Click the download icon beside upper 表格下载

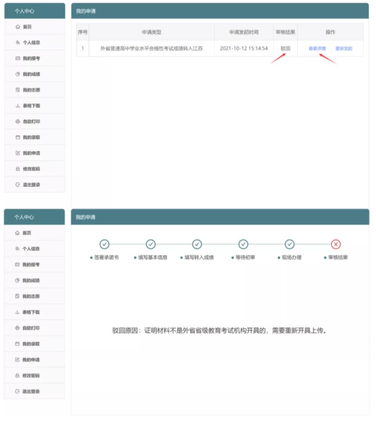pyautogui.click(x=18, y=106)
